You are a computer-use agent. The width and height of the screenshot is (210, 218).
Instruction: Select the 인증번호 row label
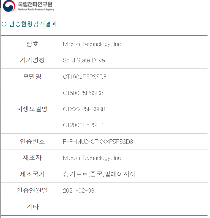(x=32, y=142)
